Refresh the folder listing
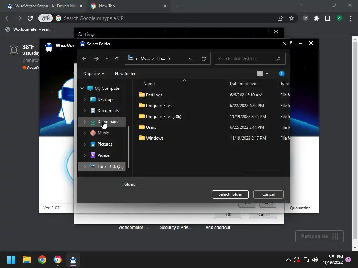358x268 pixels. [x=204, y=59]
